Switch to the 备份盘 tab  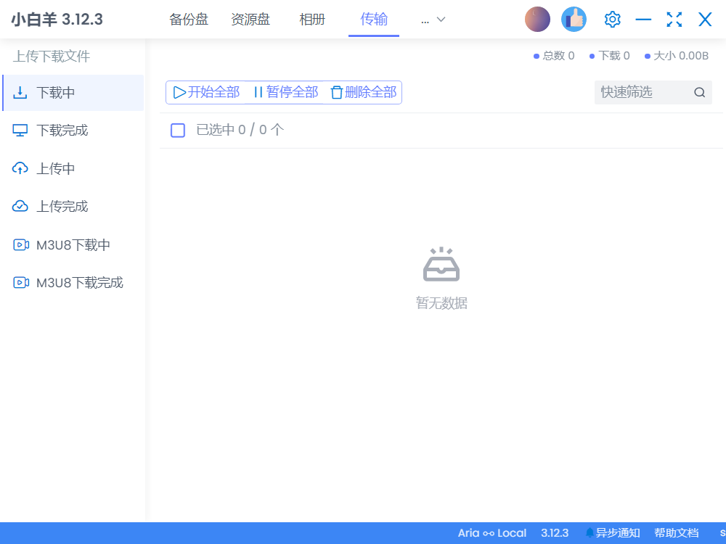189,20
